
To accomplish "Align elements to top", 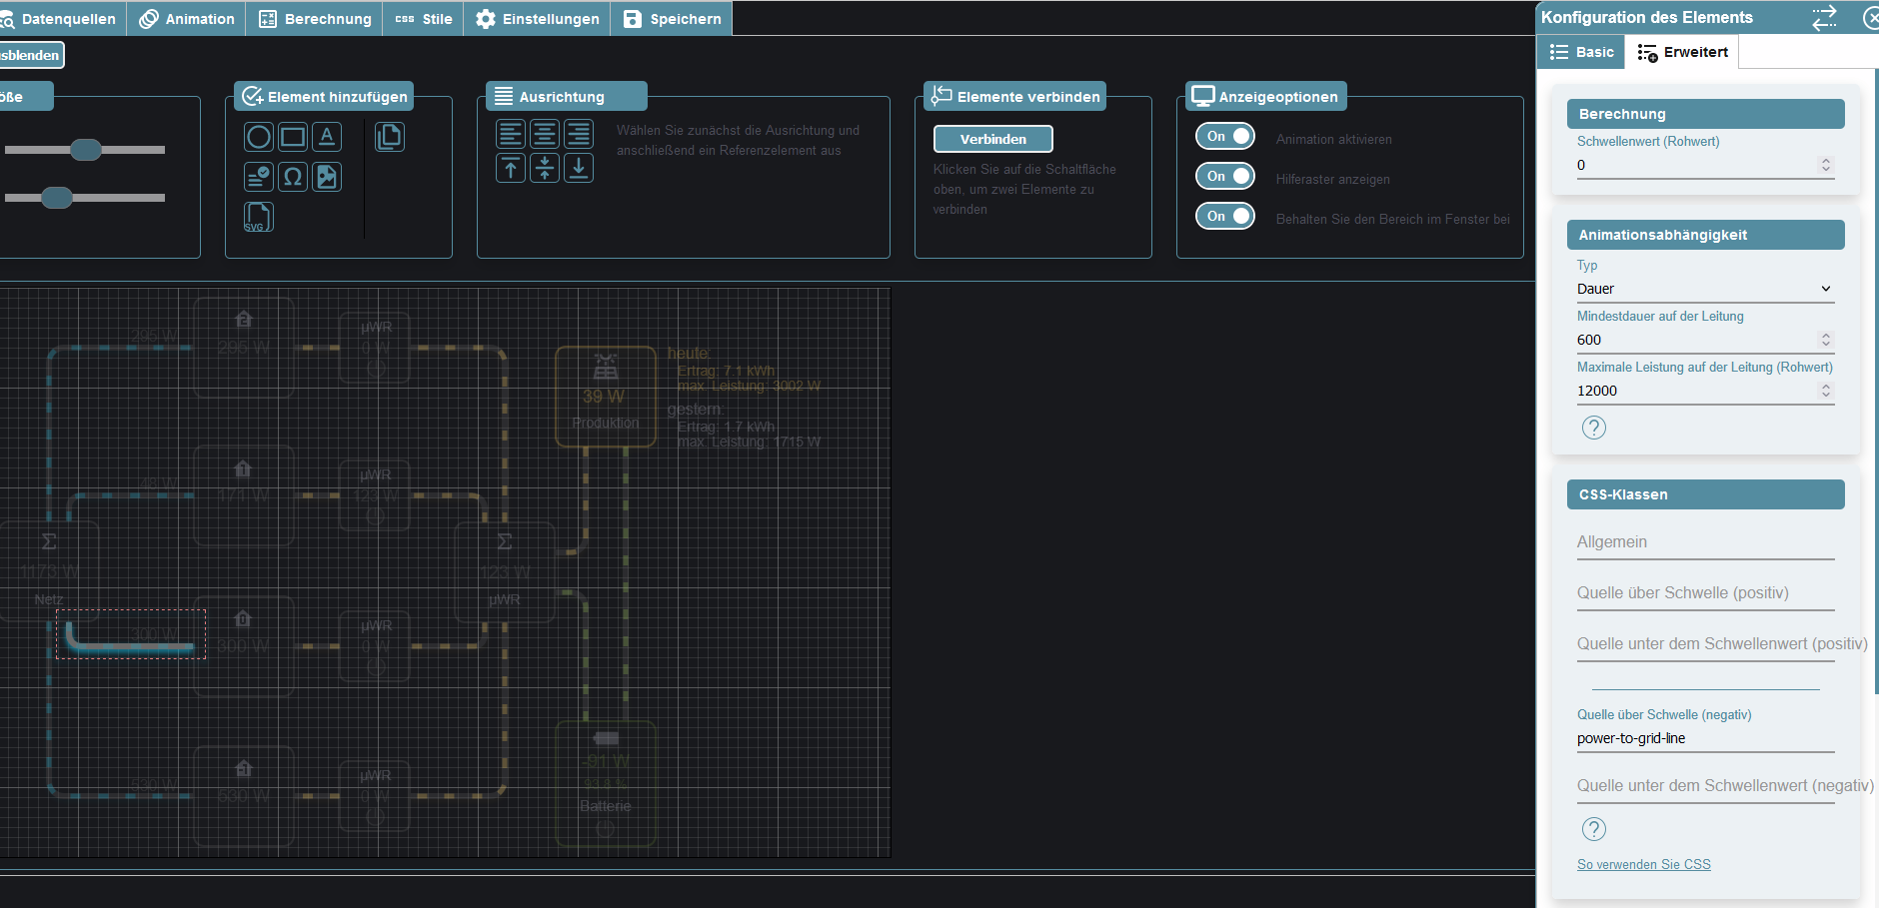I will click(511, 168).
